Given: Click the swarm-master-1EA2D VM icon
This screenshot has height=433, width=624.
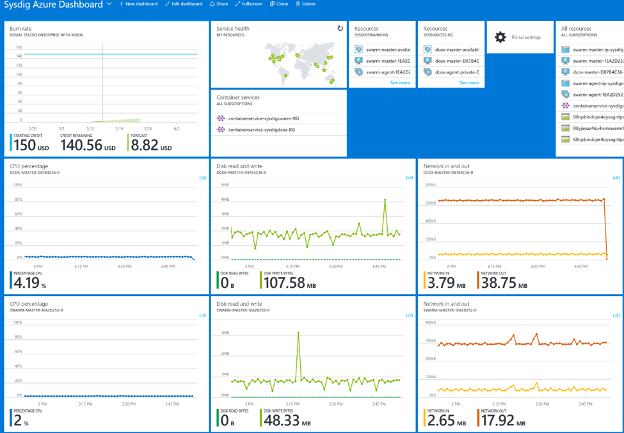Looking at the screenshot, I should pos(358,61).
